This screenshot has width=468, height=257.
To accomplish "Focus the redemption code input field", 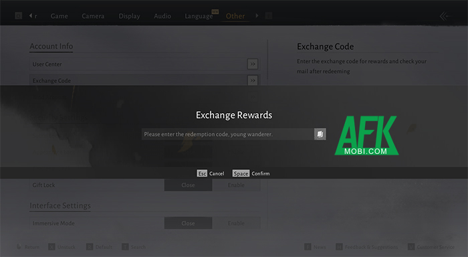I will click(227, 134).
